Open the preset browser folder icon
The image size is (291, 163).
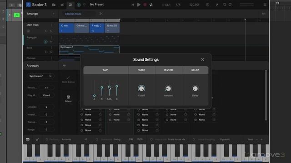tap(54, 5)
